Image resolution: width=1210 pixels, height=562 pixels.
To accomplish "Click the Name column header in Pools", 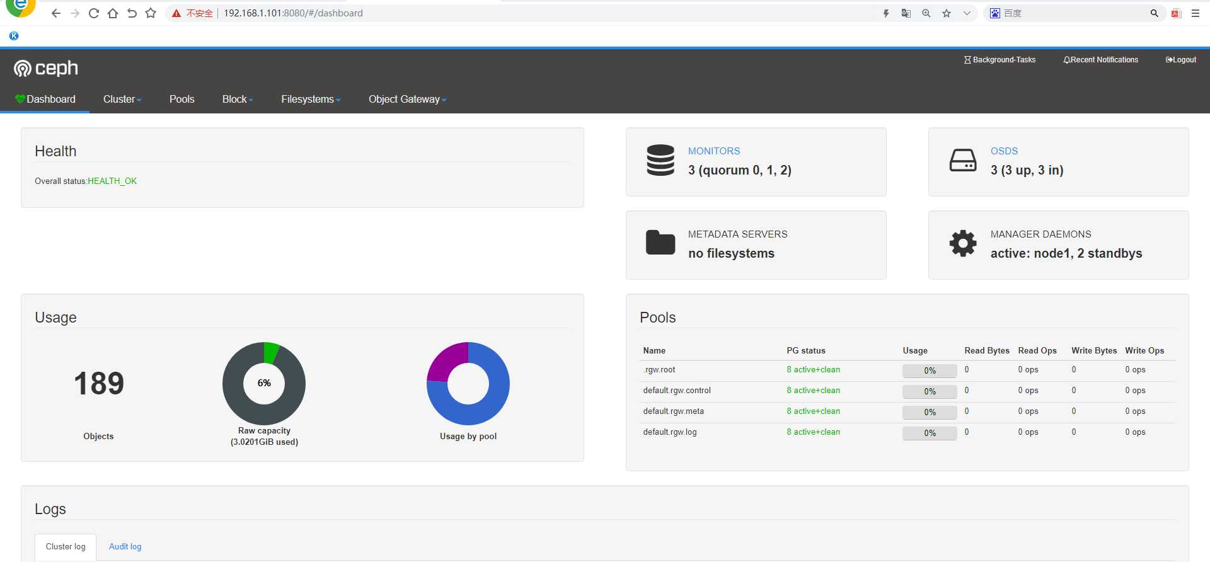I will point(654,350).
